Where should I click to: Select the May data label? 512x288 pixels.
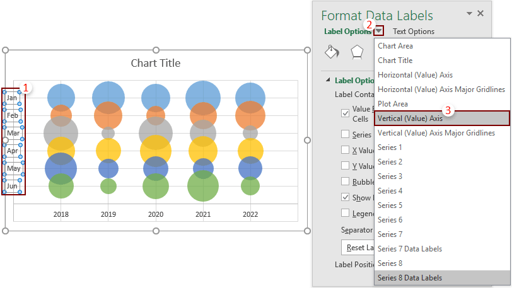(x=13, y=168)
